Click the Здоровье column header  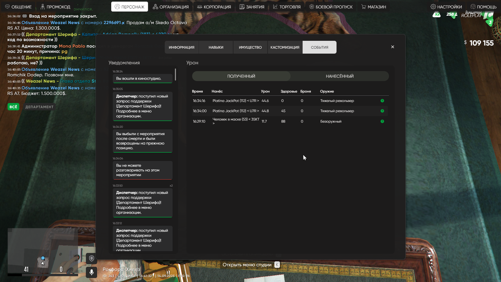pyautogui.click(x=289, y=91)
